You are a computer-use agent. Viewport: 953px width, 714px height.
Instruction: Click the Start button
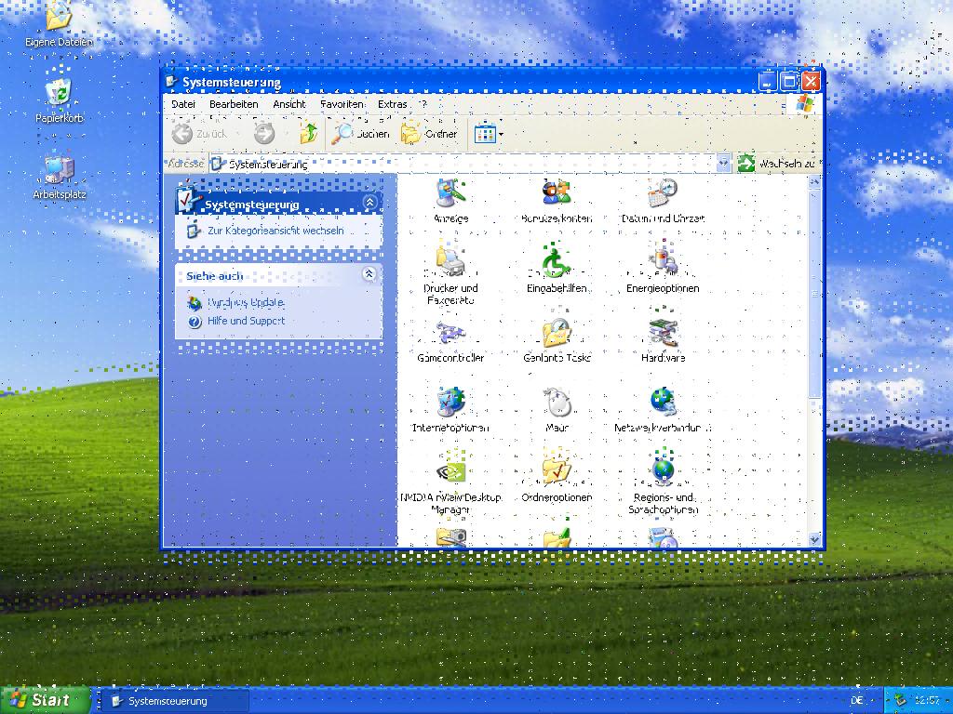click(x=44, y=700)
